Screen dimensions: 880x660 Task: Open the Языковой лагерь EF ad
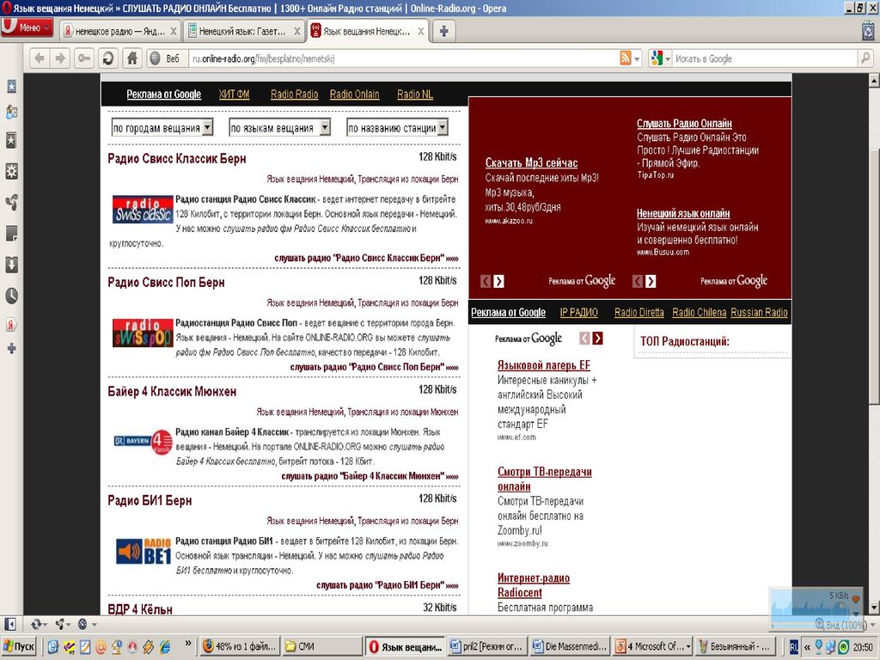[544, 365]
